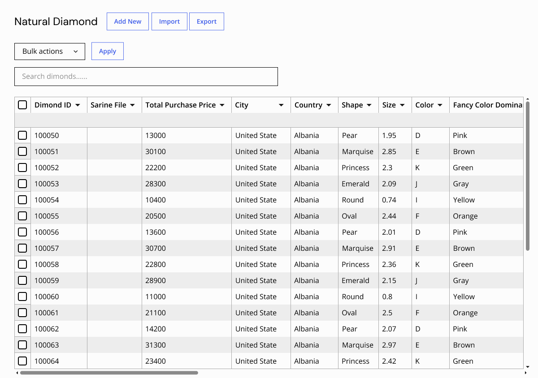Open the Sarine File column arrow
Viewport: 538px width, 378px height.
[x=132, y=105]
